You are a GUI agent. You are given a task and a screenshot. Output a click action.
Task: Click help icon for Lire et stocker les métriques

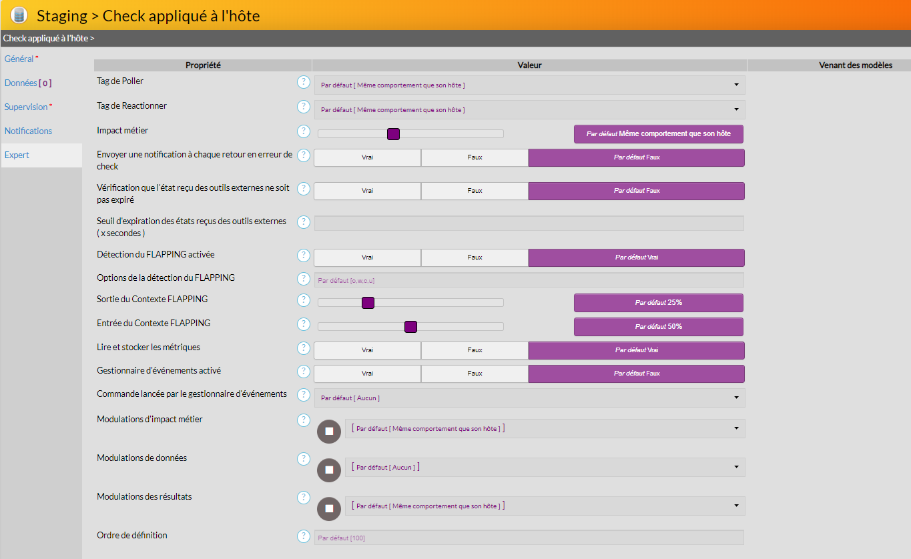click(304, 348)
